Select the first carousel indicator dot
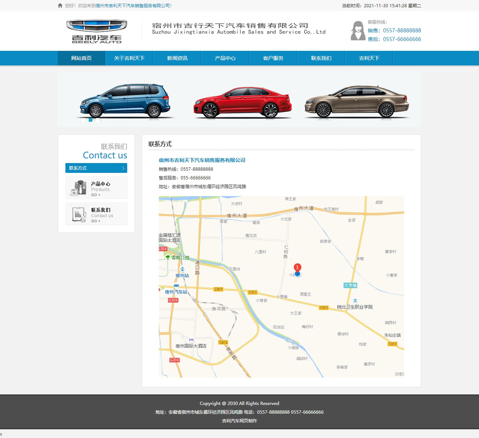The height and width of the screenshot is (438, 479). [x=83, y=120]
